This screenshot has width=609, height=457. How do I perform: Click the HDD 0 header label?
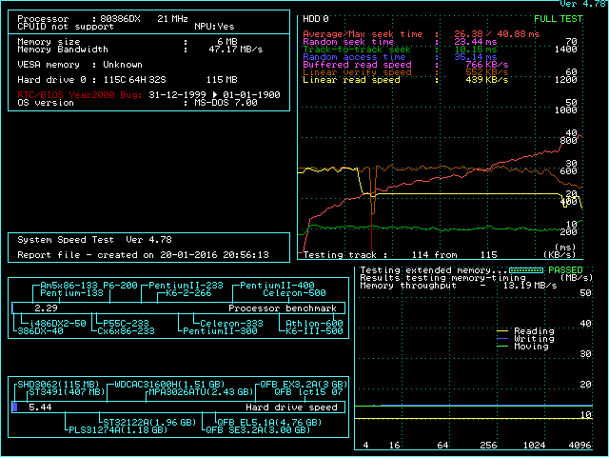click(x=316, y=18)
